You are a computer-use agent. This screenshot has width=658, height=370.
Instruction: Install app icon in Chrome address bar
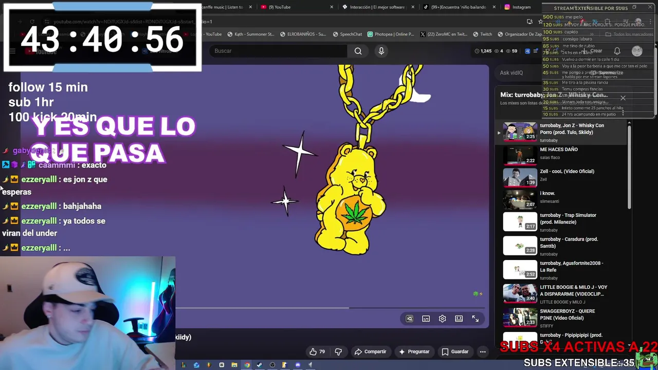point(529,22)
